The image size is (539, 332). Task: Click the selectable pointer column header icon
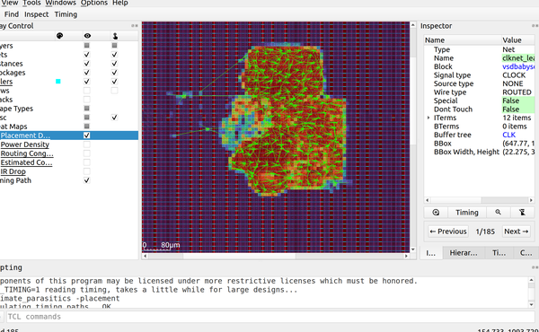115,36
